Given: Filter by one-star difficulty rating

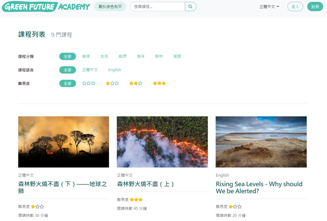Looking at the screenshot, I should pos(112,84).
